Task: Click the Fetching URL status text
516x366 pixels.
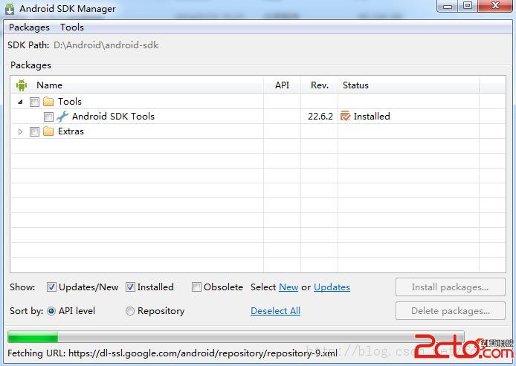Action: point(172,353)
